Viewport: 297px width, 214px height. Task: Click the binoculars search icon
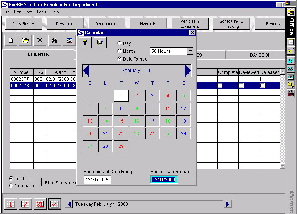(54, 40)
